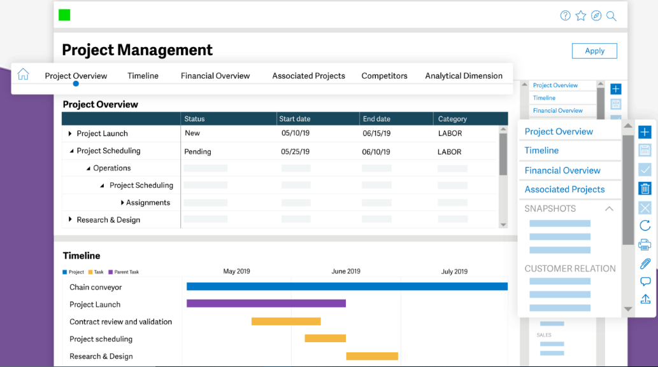Click the favorites star icon

coord(580,16)
